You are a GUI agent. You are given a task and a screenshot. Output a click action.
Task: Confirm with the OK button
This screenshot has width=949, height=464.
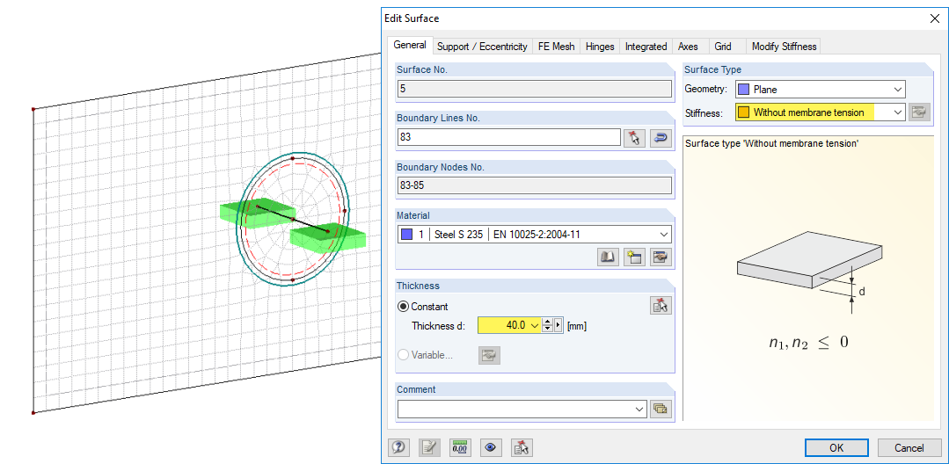(x=836, y=447)
